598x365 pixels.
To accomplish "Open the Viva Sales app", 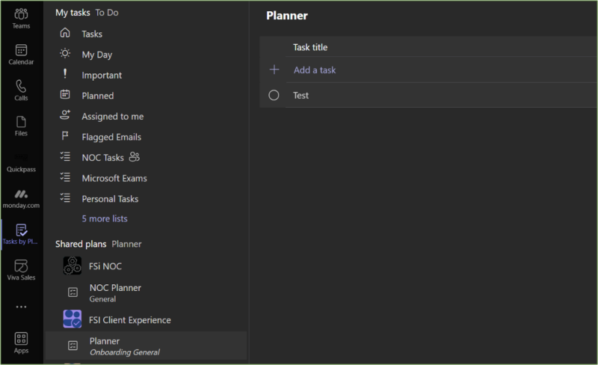I will pos(21,270).
